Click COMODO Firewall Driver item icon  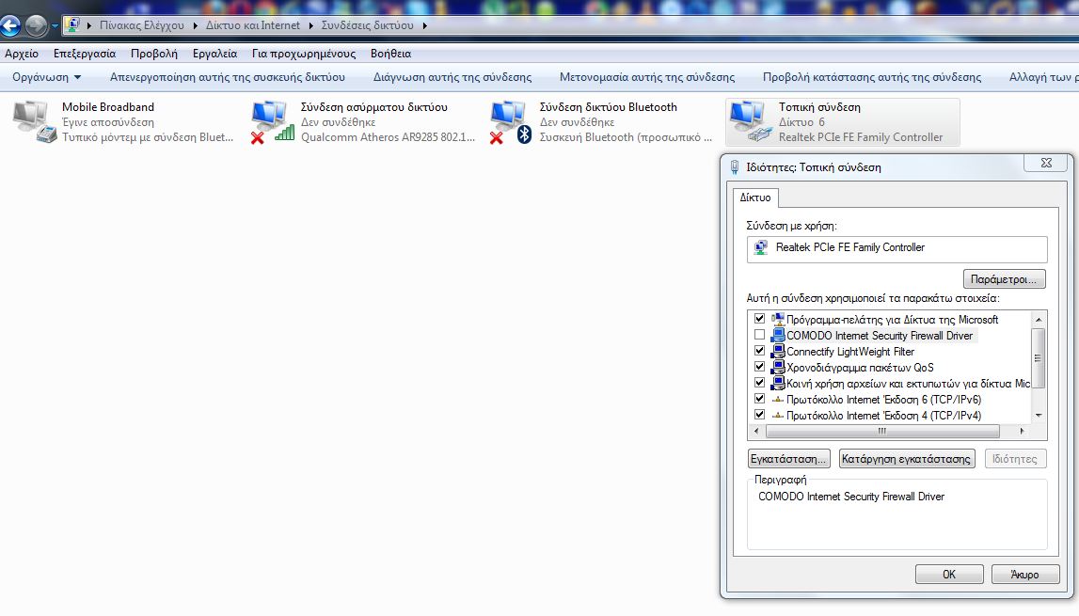pyautogui.click(x=778, y=335)
